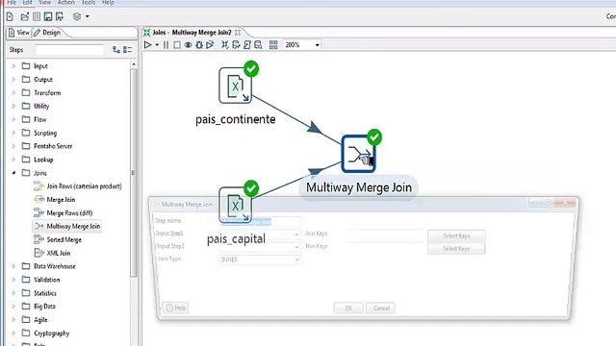Generate SQL for this transformation

click(247, 45)
